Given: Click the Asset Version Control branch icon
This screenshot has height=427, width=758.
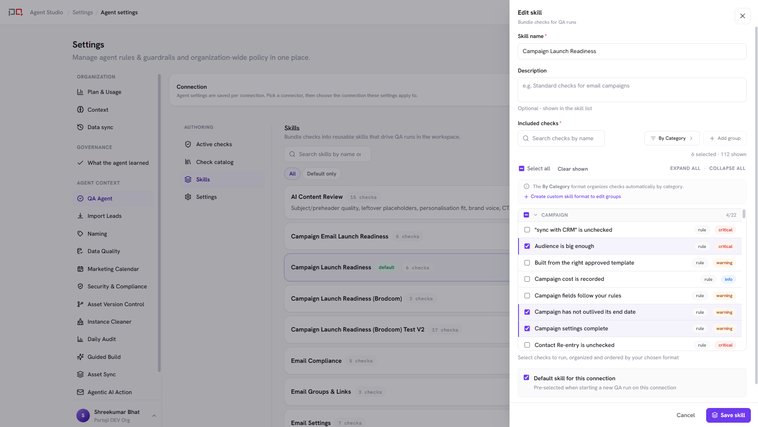Looking at the screenshot, I should (x=80, y=304).
